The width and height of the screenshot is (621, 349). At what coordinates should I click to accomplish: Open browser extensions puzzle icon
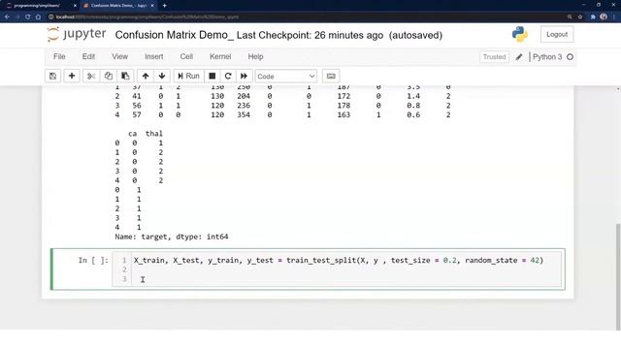(x=593, y=17)
